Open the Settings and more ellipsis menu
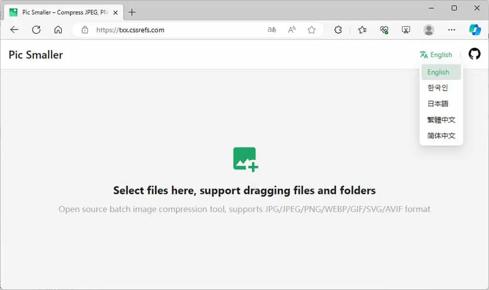 click(x=452, y=30)
